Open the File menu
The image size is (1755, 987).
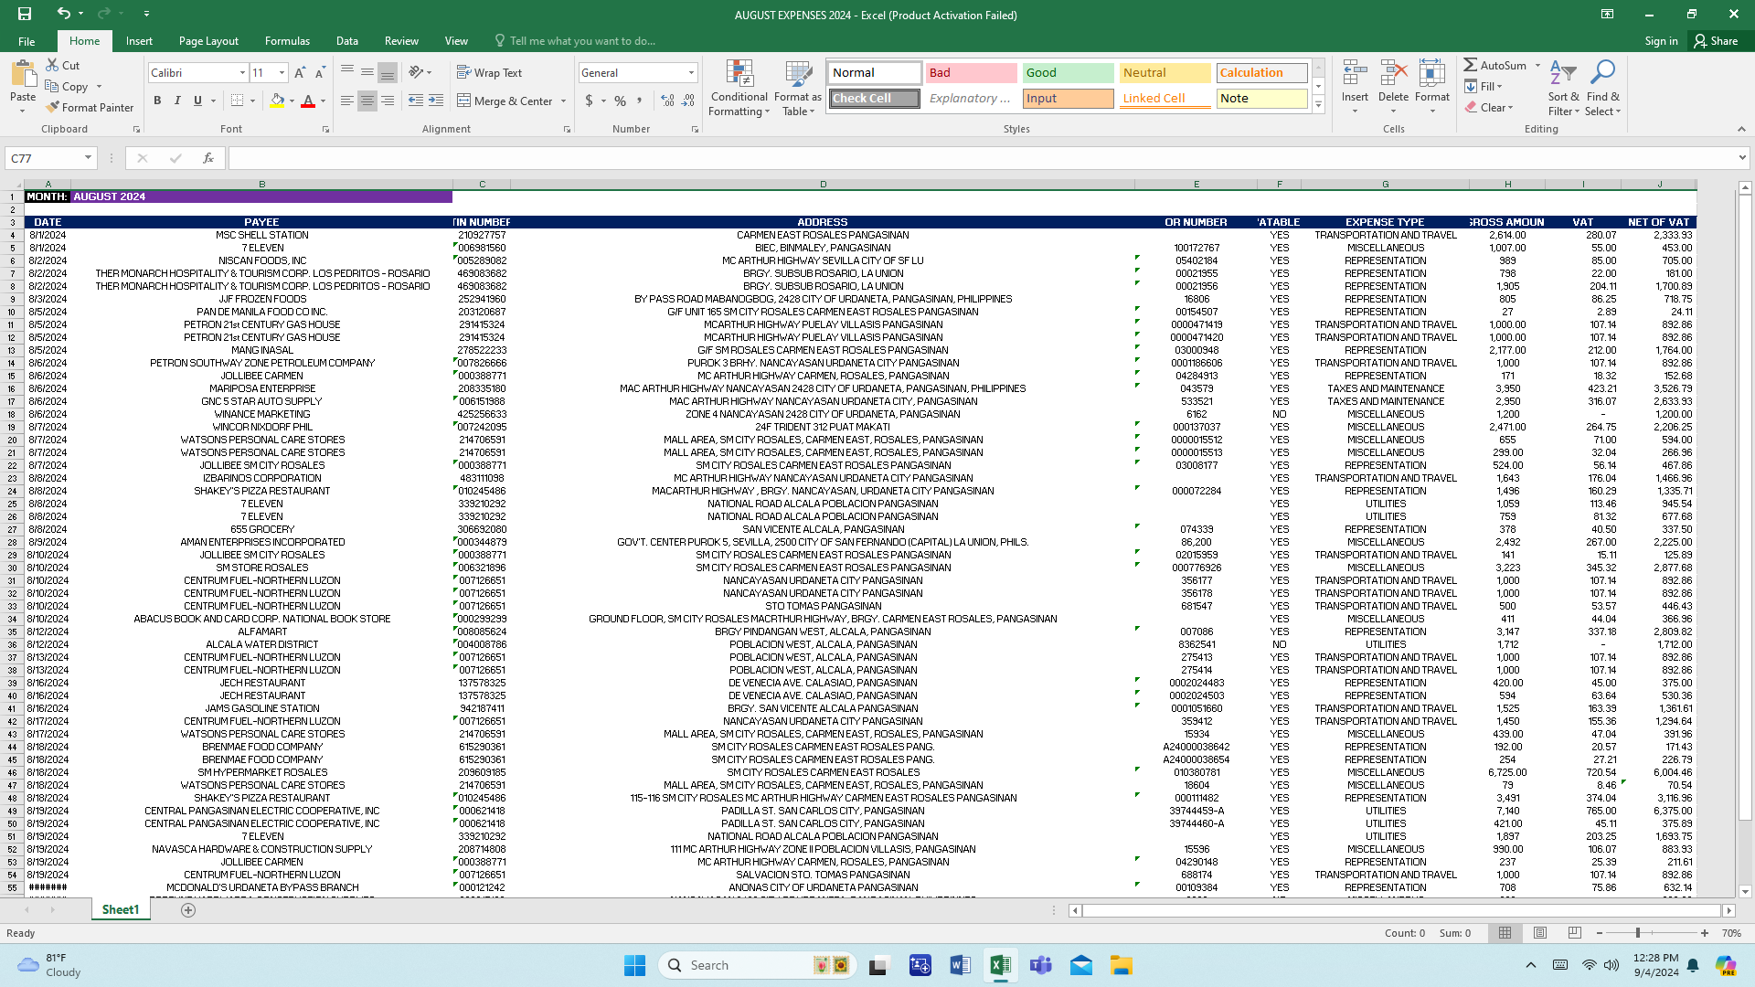point(27,41)
